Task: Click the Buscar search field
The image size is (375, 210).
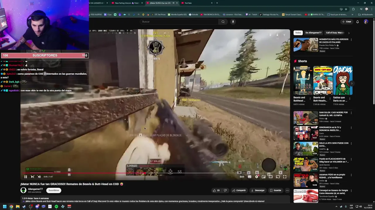Action: (x=179, y=22)
